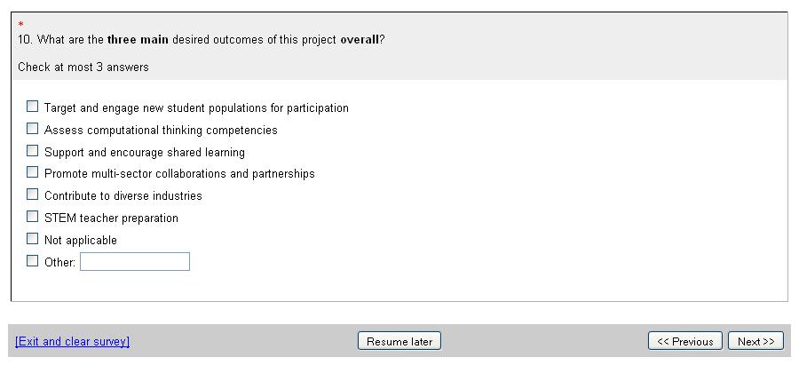
Task: Focus the 'Other' text input field
Action: pos(135,262)
